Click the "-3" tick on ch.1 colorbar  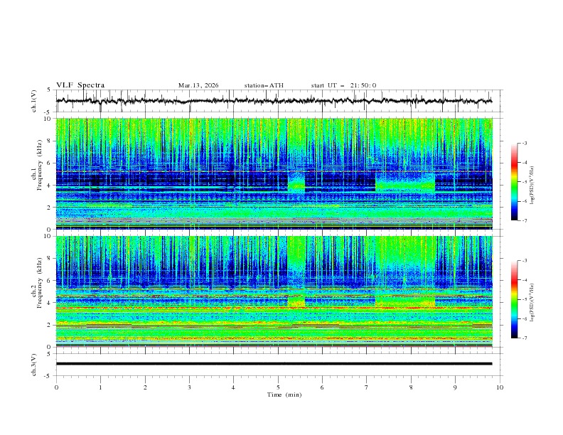[x=524, y=143]
